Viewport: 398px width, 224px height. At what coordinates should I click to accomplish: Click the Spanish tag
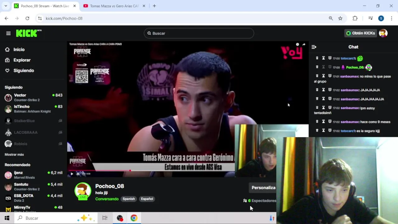pos(129,199)
